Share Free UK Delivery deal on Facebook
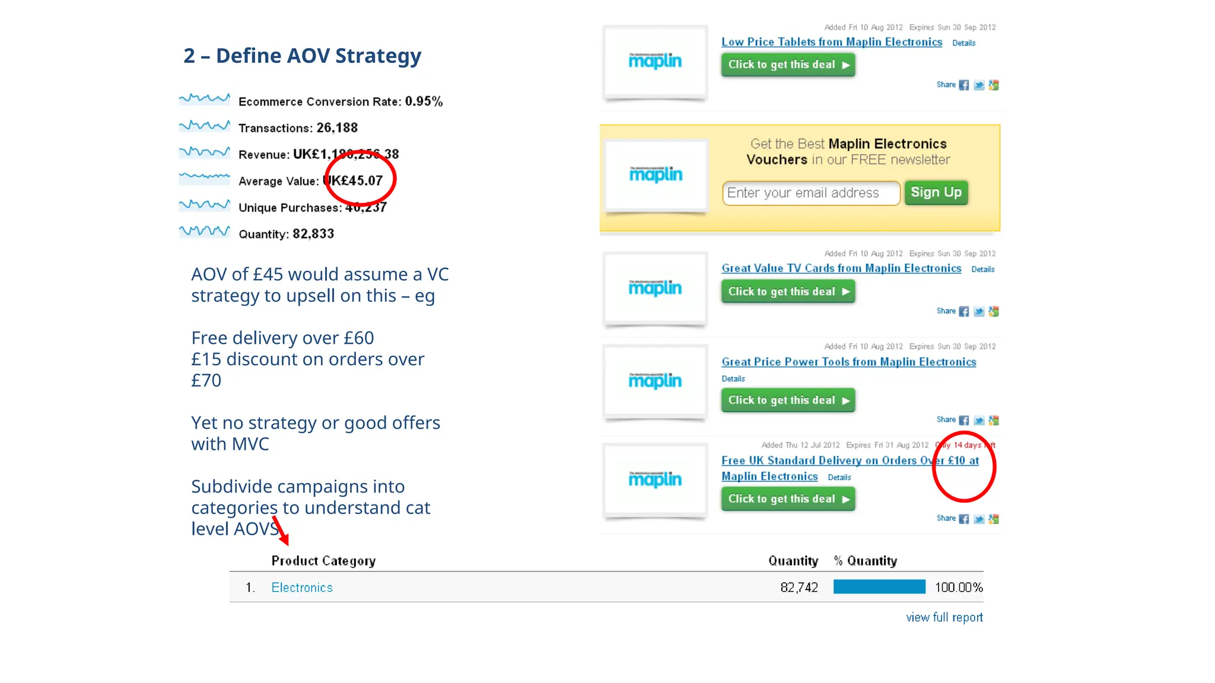1215x683 pixels. [x=964, y=519]
